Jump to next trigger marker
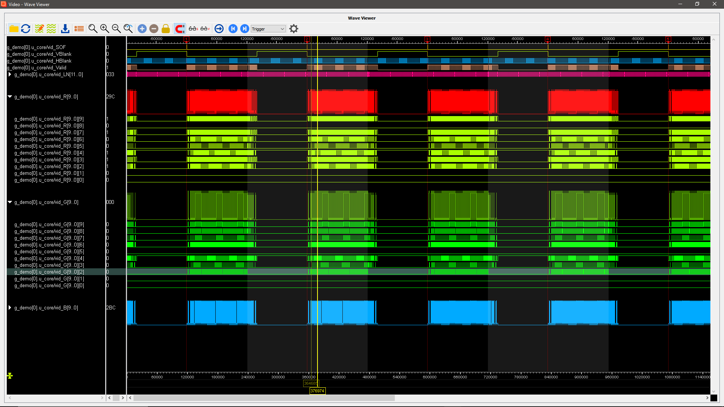 point(245,29)
